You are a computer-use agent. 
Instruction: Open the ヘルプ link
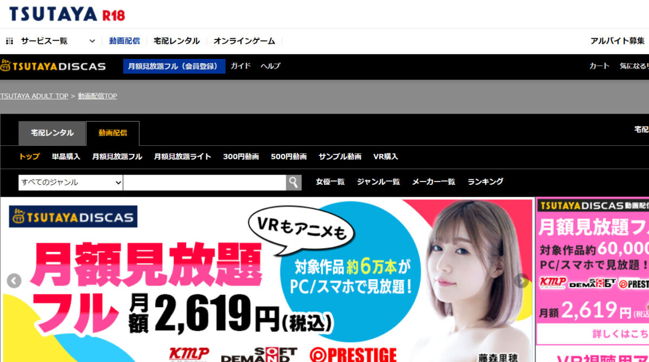click(270, 66)
